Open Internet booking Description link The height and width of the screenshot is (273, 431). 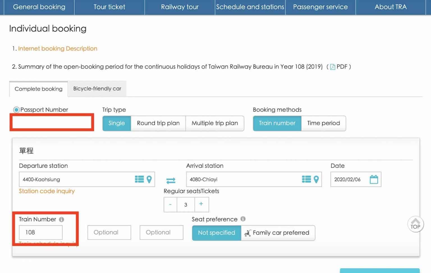[58, 49]
